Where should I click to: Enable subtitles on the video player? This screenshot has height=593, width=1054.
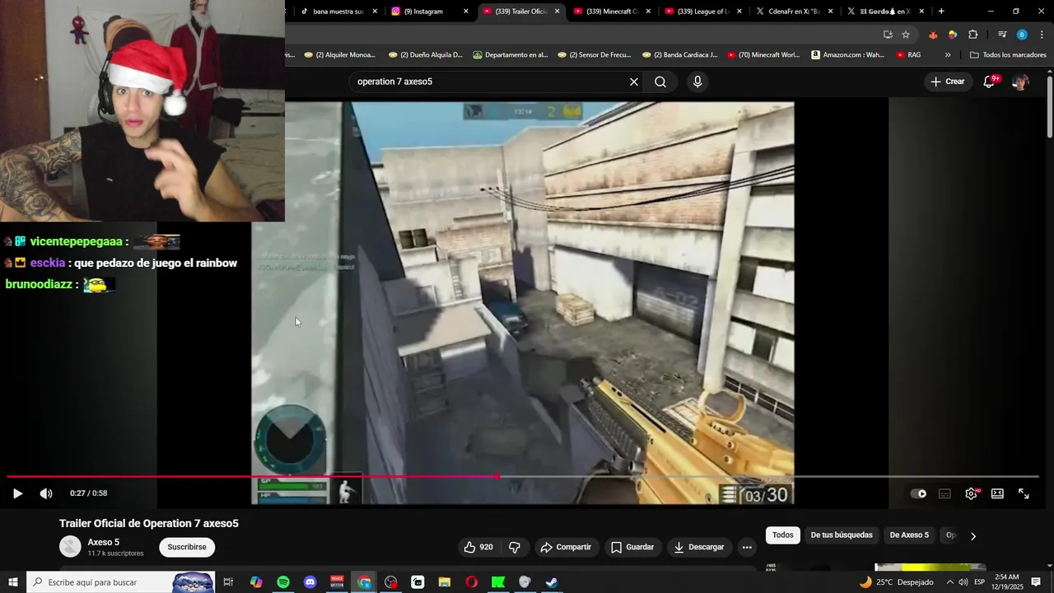coord(944,493)
